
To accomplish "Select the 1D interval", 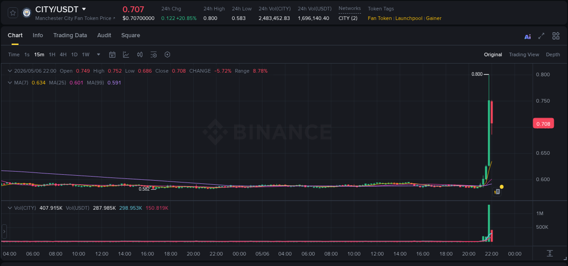I will pos(74,54).
